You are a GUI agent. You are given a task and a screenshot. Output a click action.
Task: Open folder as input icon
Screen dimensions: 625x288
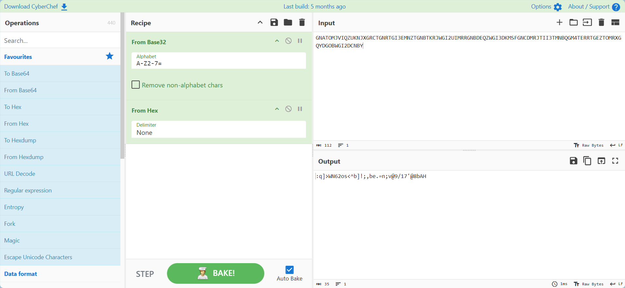tap(573, 22)
